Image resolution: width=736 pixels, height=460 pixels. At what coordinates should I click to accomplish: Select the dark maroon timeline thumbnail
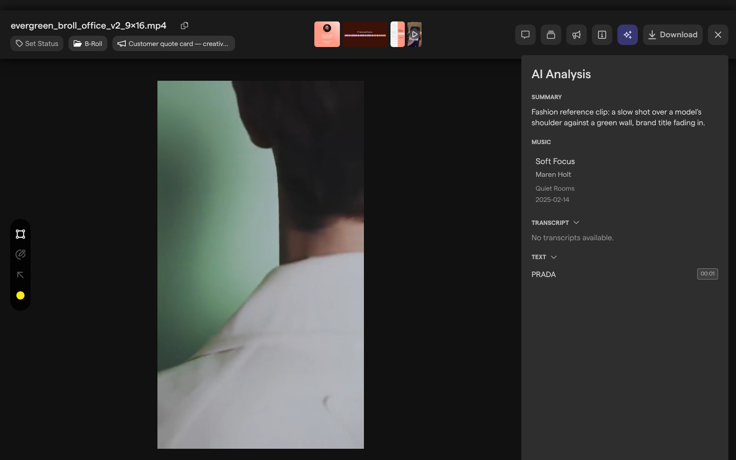coord(365,34)
